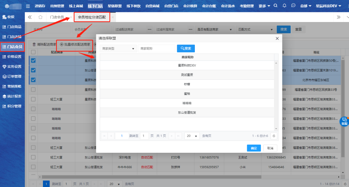This screenshot has height=187, width=349.
Task: Toggle the select-all checkbox in table header
Action: coord(33,52)
